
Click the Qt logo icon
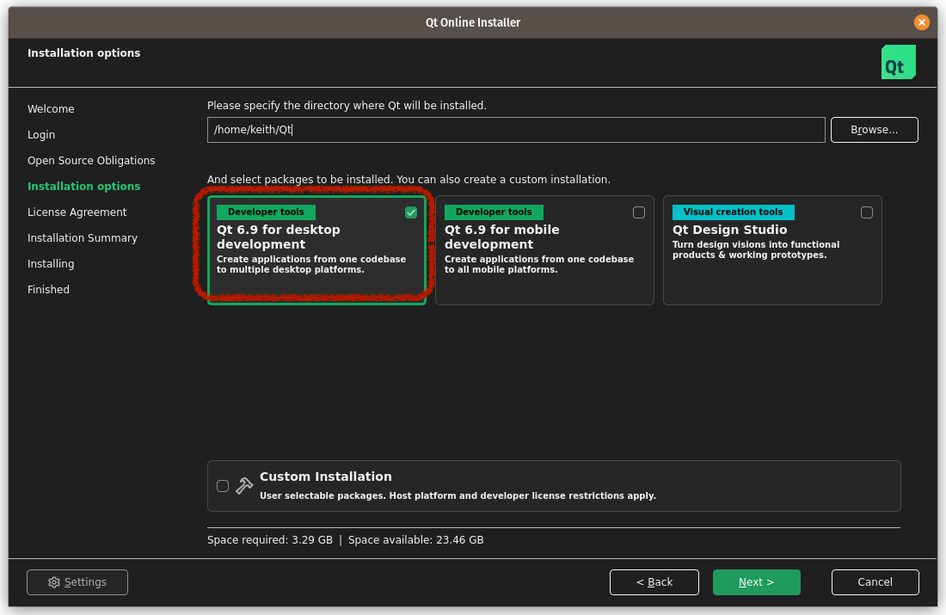click(x=898, y=62)
